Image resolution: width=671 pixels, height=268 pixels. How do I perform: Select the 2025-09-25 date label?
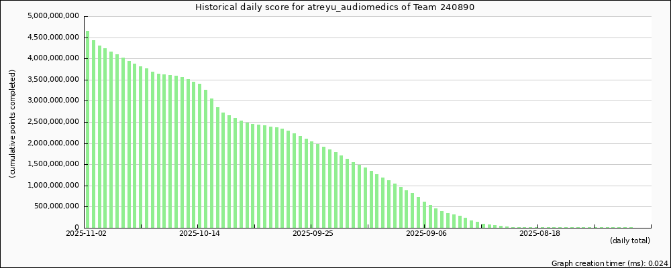(x=313, y=234)
